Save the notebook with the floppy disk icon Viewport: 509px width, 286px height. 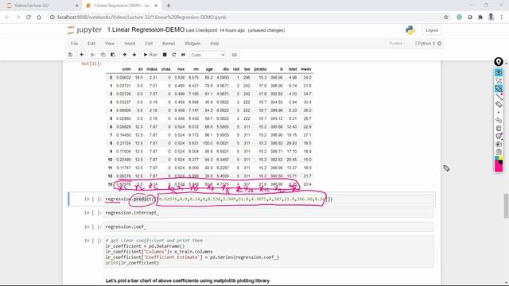[71, 55]
